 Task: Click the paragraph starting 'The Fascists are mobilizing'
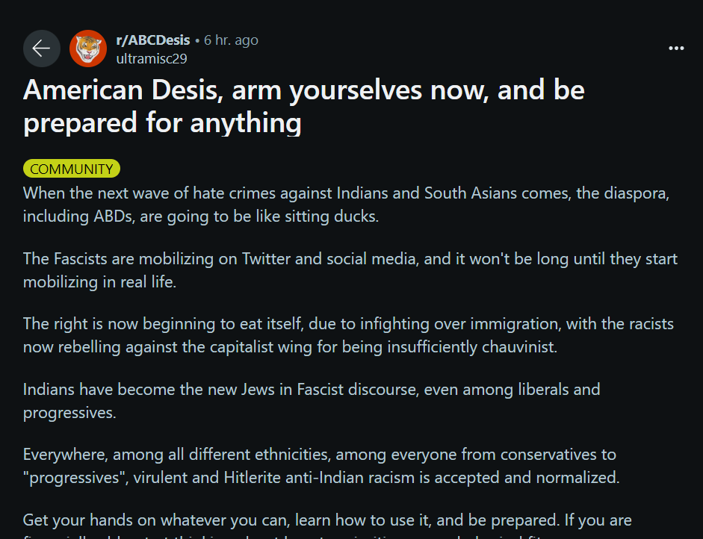(350, 270)
